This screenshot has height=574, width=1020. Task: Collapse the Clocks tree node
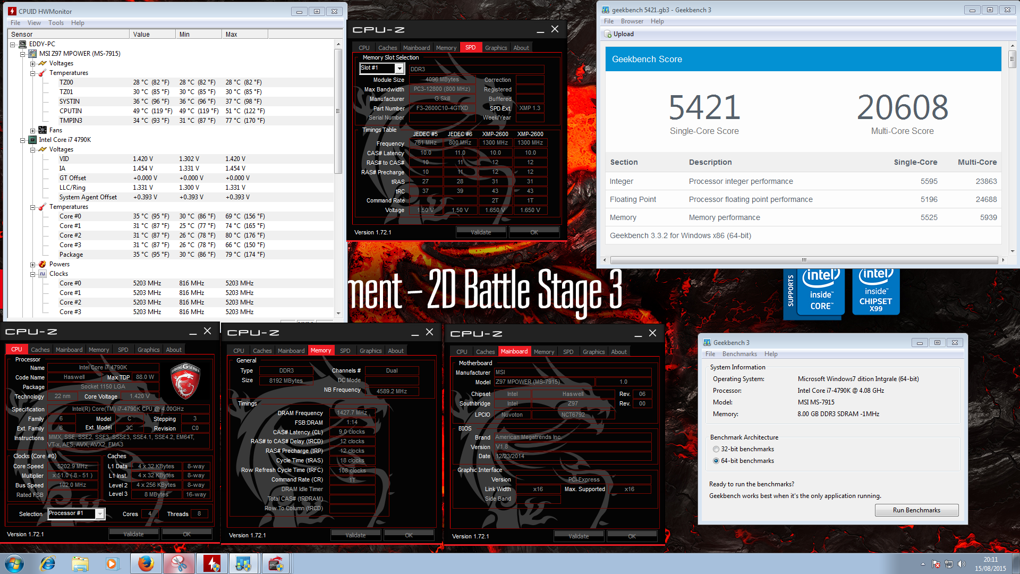(33, 274)
